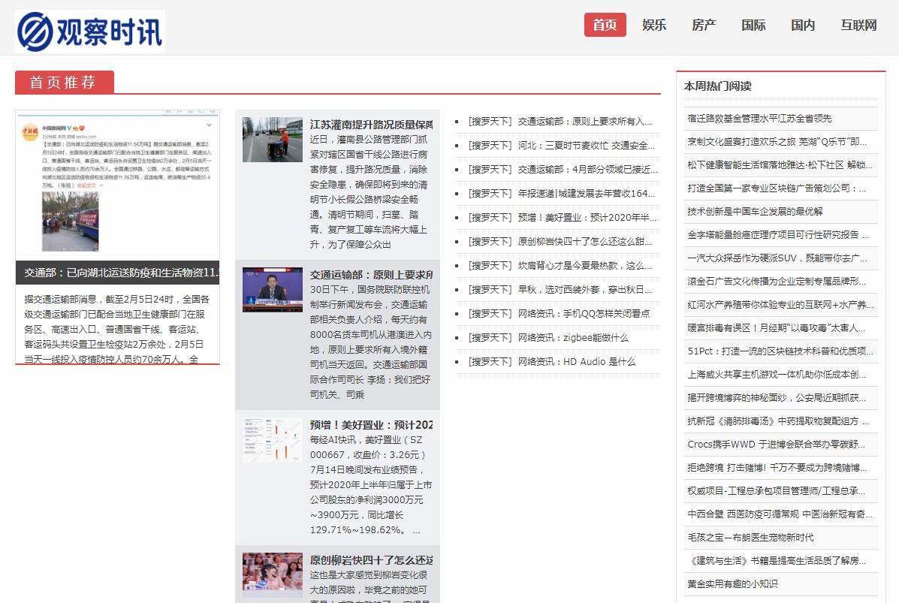The height and width of the screenshot is (603, 899).
Task: Open hot read 红河水产养殖带你体验专业的互联网
Action: (781, 304)
